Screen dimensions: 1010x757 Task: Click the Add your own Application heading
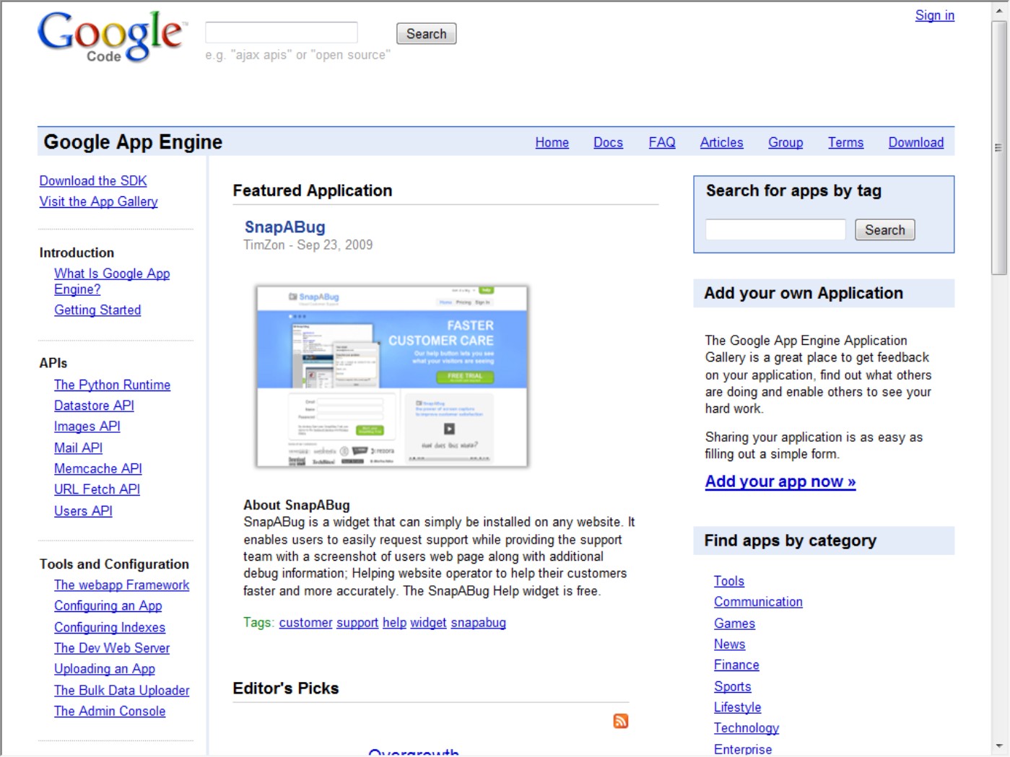pos(804,293)
